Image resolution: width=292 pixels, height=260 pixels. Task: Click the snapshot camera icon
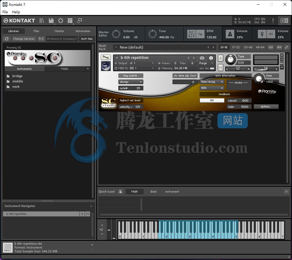(202, 58)
